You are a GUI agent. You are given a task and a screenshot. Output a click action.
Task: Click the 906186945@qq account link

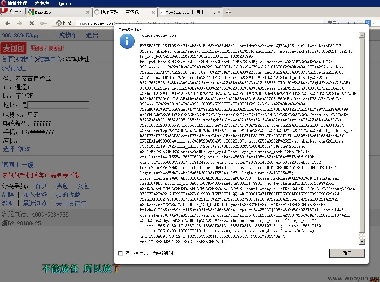(x=25, y=36)
